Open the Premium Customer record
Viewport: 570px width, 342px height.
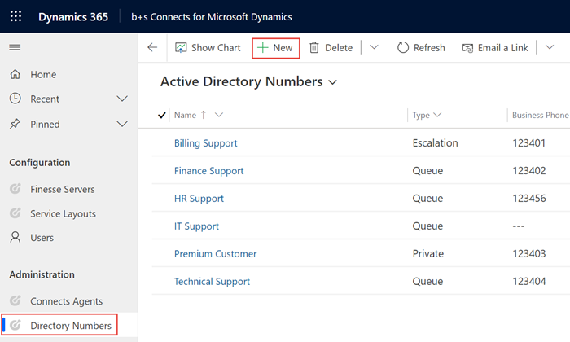tap(216, 254)
